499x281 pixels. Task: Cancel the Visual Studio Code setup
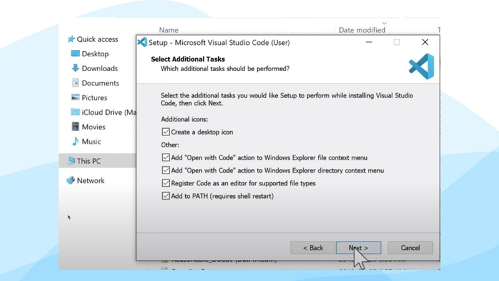point(410,248)
